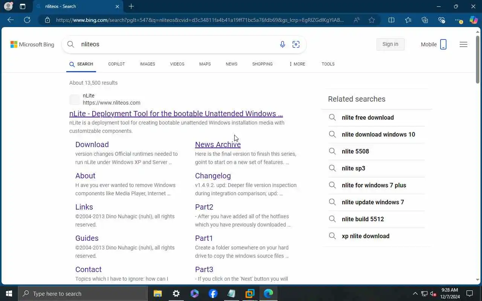Screen dimensions: 482x301
Task: Open Copilot sidebar icon
Action: 473,20
